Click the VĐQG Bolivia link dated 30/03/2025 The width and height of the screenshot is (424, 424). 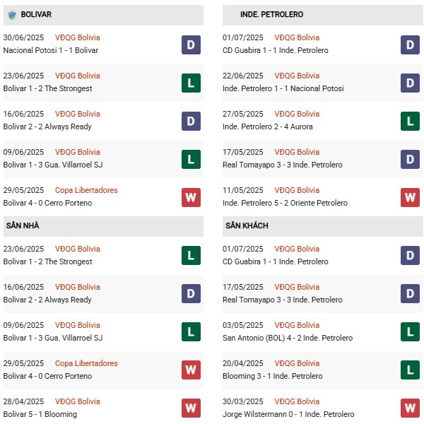pyautogui.click(x=298, y=401)
